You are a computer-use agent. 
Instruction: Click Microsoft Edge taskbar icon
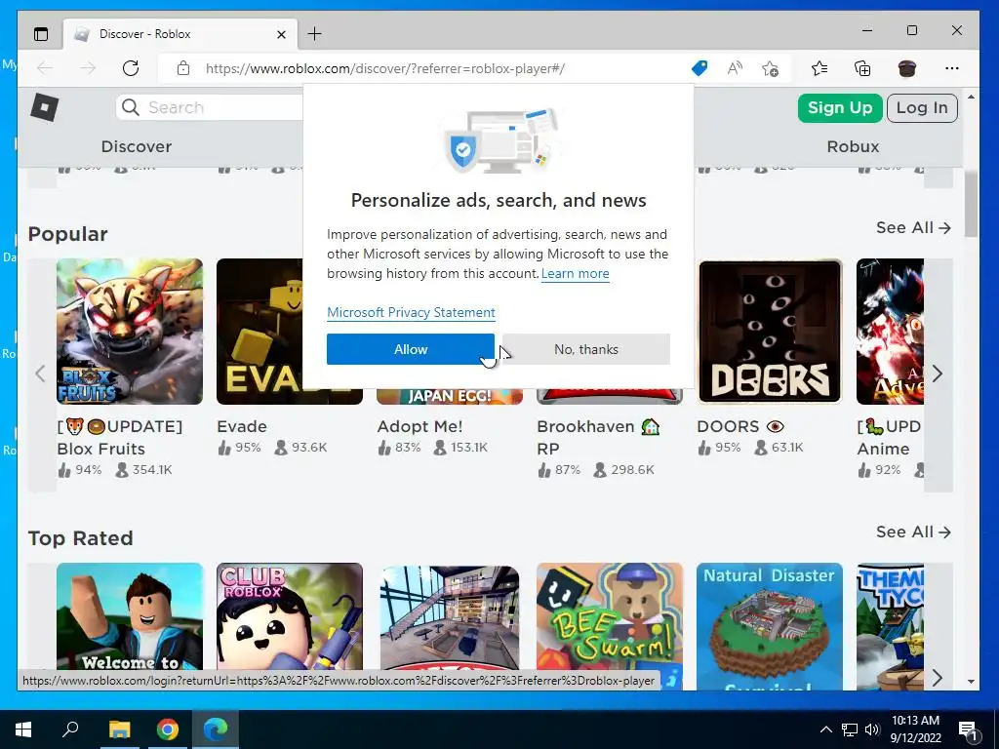[x=216, y=729]
